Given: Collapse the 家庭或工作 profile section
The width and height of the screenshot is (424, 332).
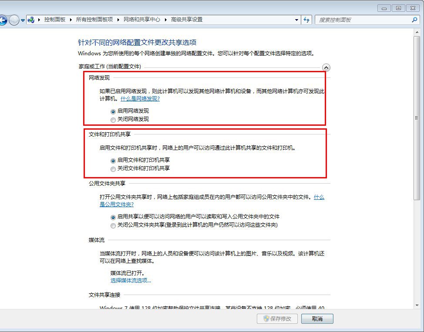Looking at the screenshot, I should pos(326,67).
